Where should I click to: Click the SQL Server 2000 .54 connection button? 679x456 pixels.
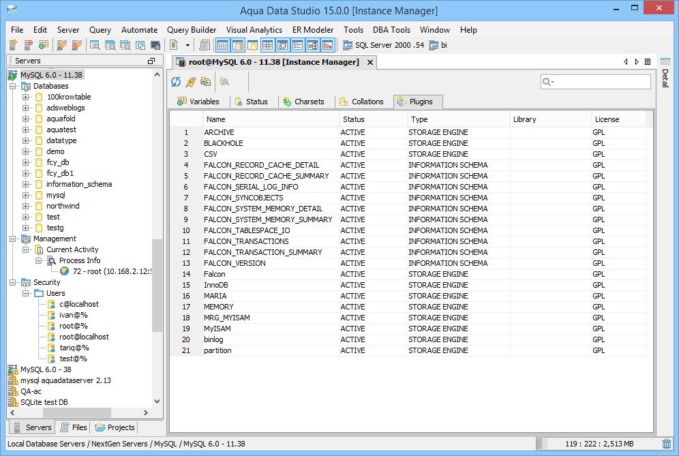(384, 45)
